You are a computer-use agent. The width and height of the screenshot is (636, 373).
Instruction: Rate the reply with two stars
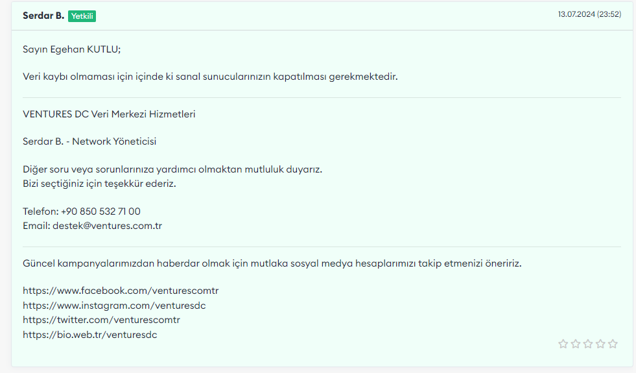tap(576, 344)
